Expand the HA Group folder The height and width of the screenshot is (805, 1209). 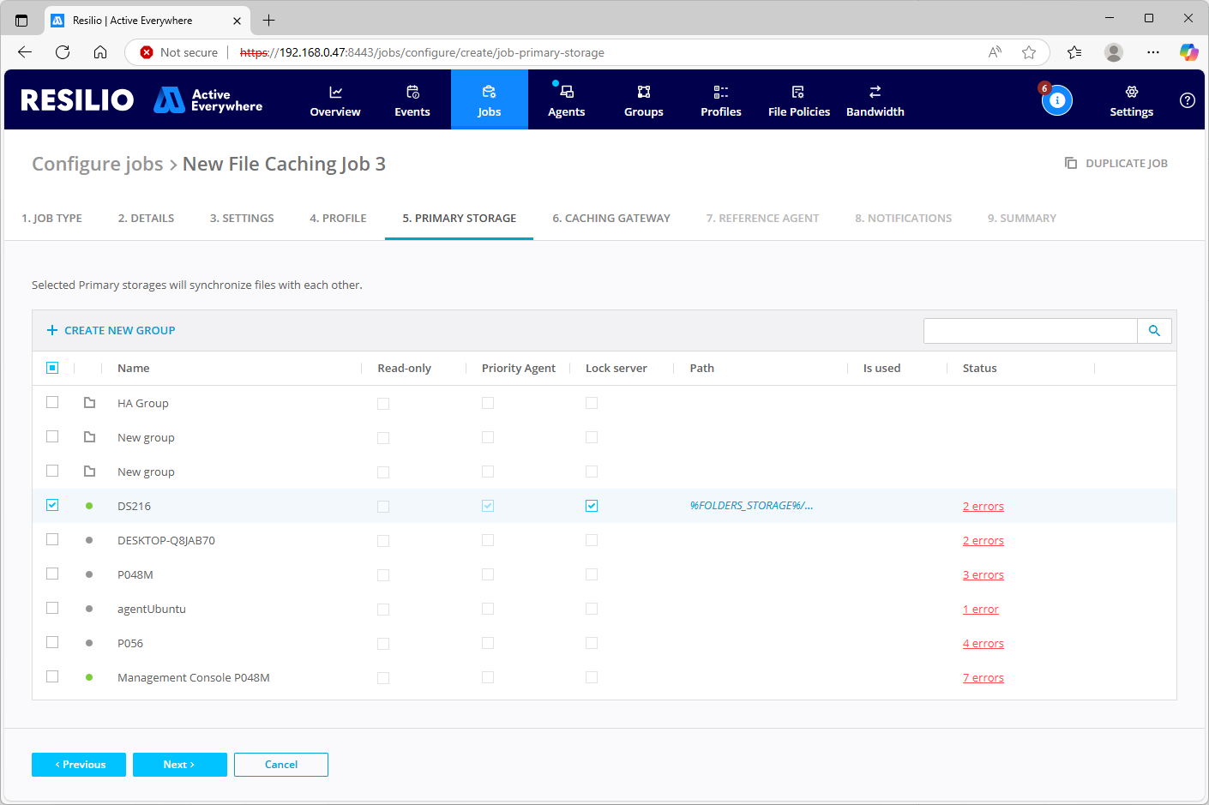[89, 403]
